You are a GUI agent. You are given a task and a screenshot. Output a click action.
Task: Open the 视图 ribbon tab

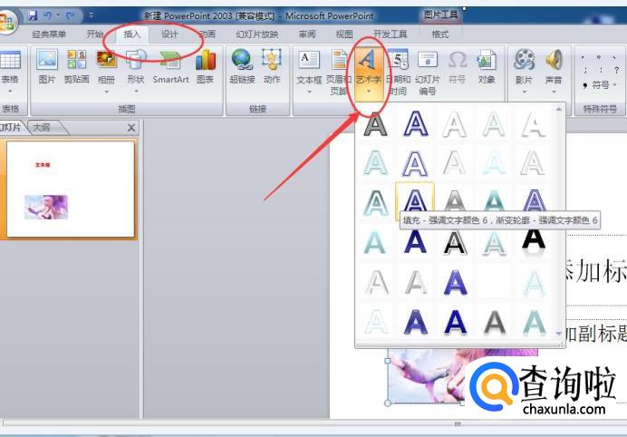click(344, 34)
